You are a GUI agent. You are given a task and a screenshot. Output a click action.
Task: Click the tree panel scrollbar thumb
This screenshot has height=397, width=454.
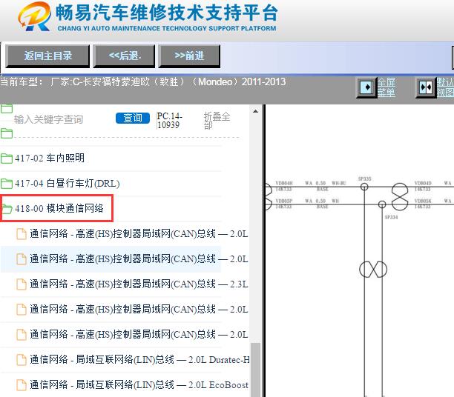point(255,370)
